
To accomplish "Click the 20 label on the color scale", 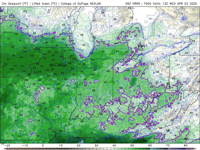I will coord(78,145).
